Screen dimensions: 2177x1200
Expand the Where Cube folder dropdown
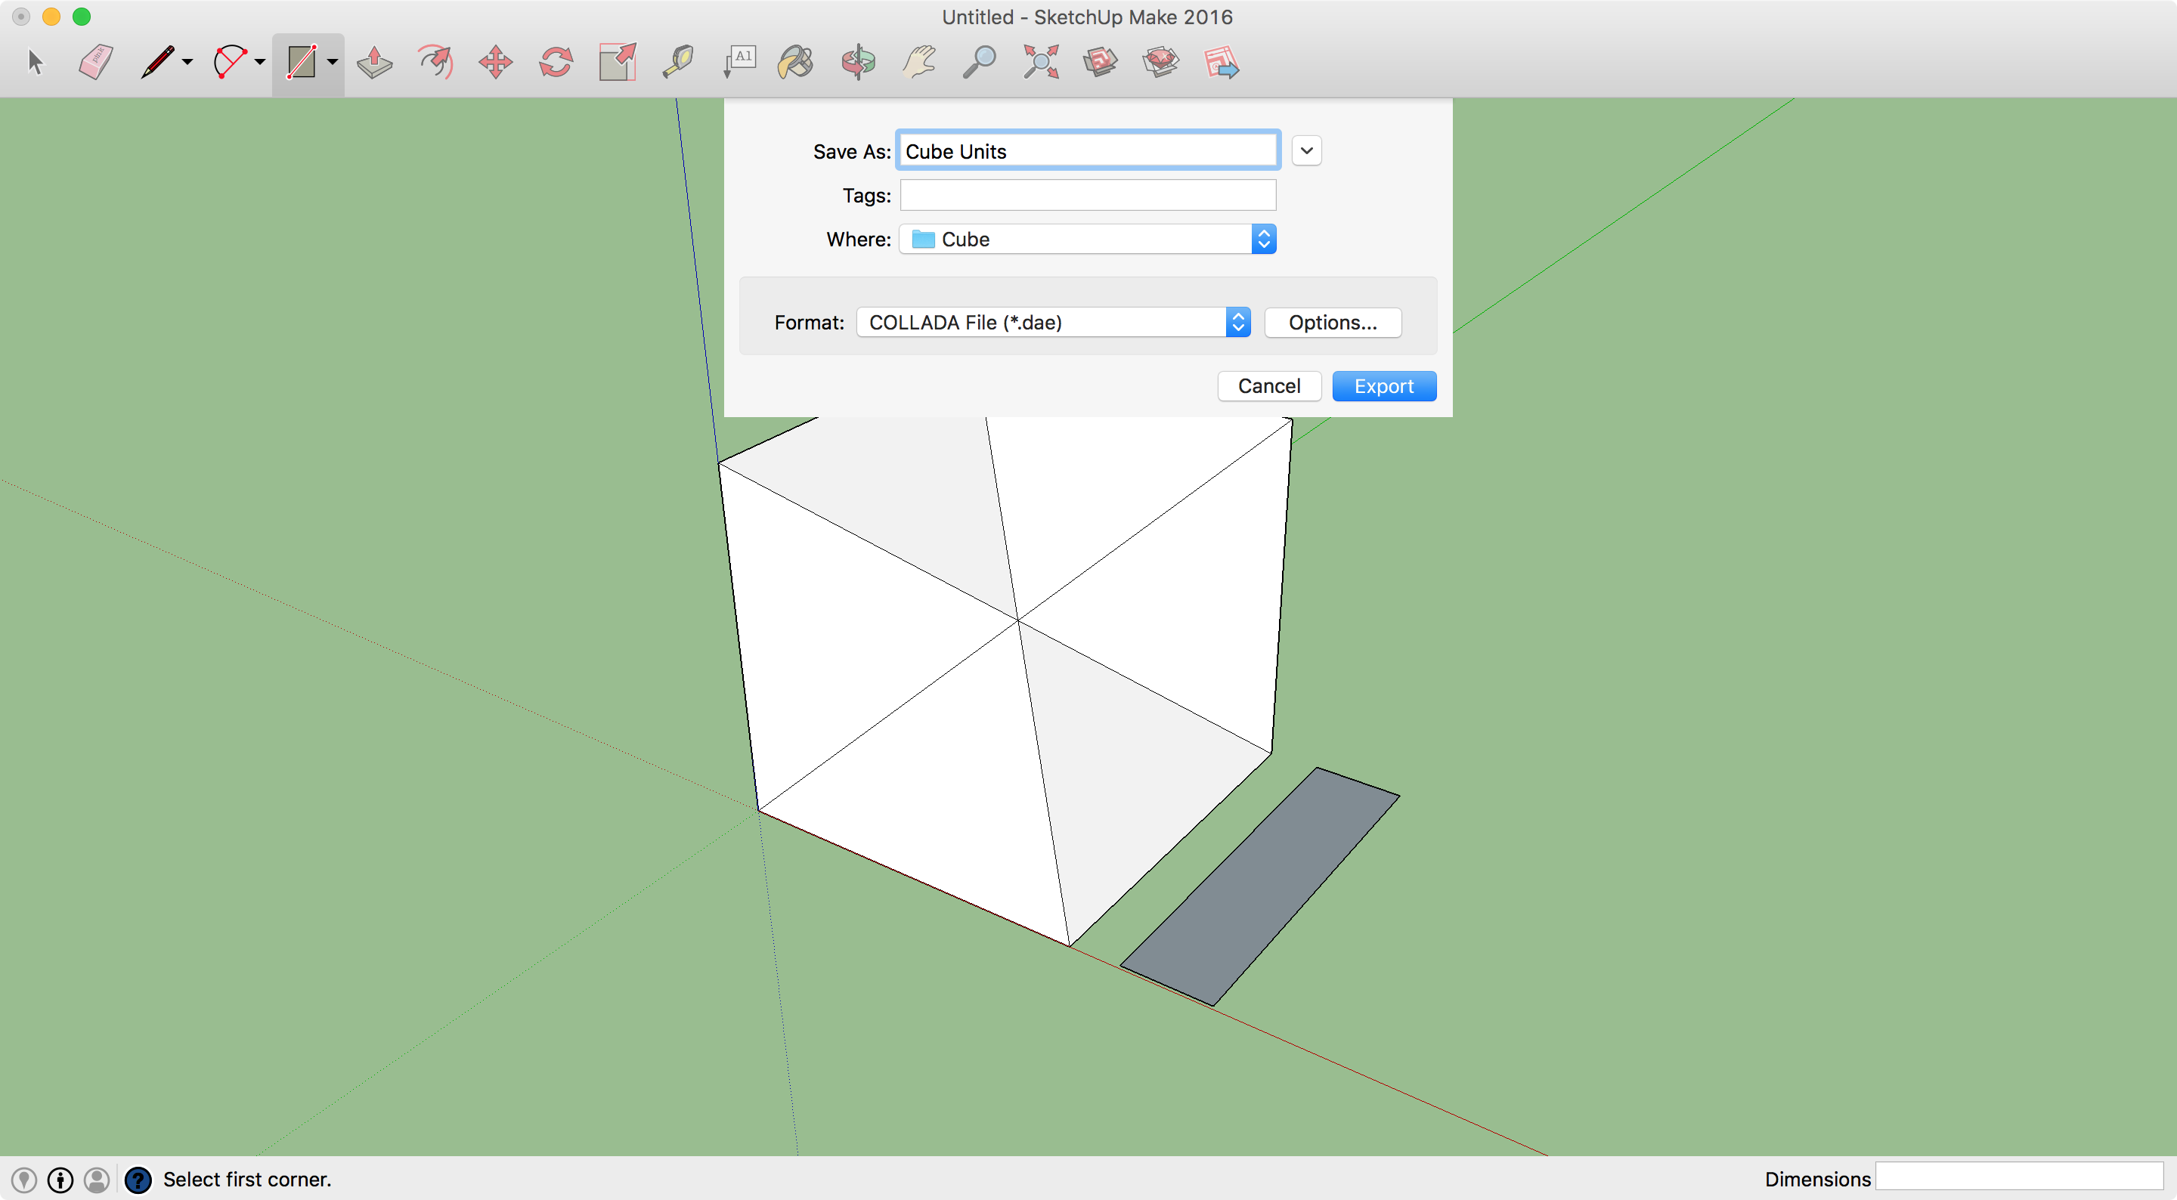1264,238
